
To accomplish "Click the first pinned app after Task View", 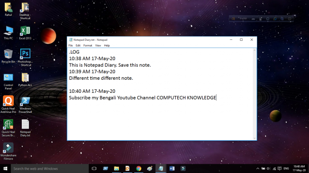I will (x=105, y=169).
